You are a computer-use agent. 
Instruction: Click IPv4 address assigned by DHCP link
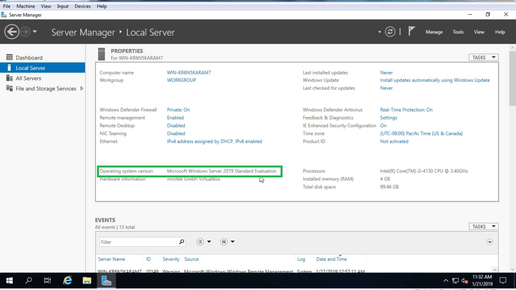pyautogui.click(x=214, y=141)
